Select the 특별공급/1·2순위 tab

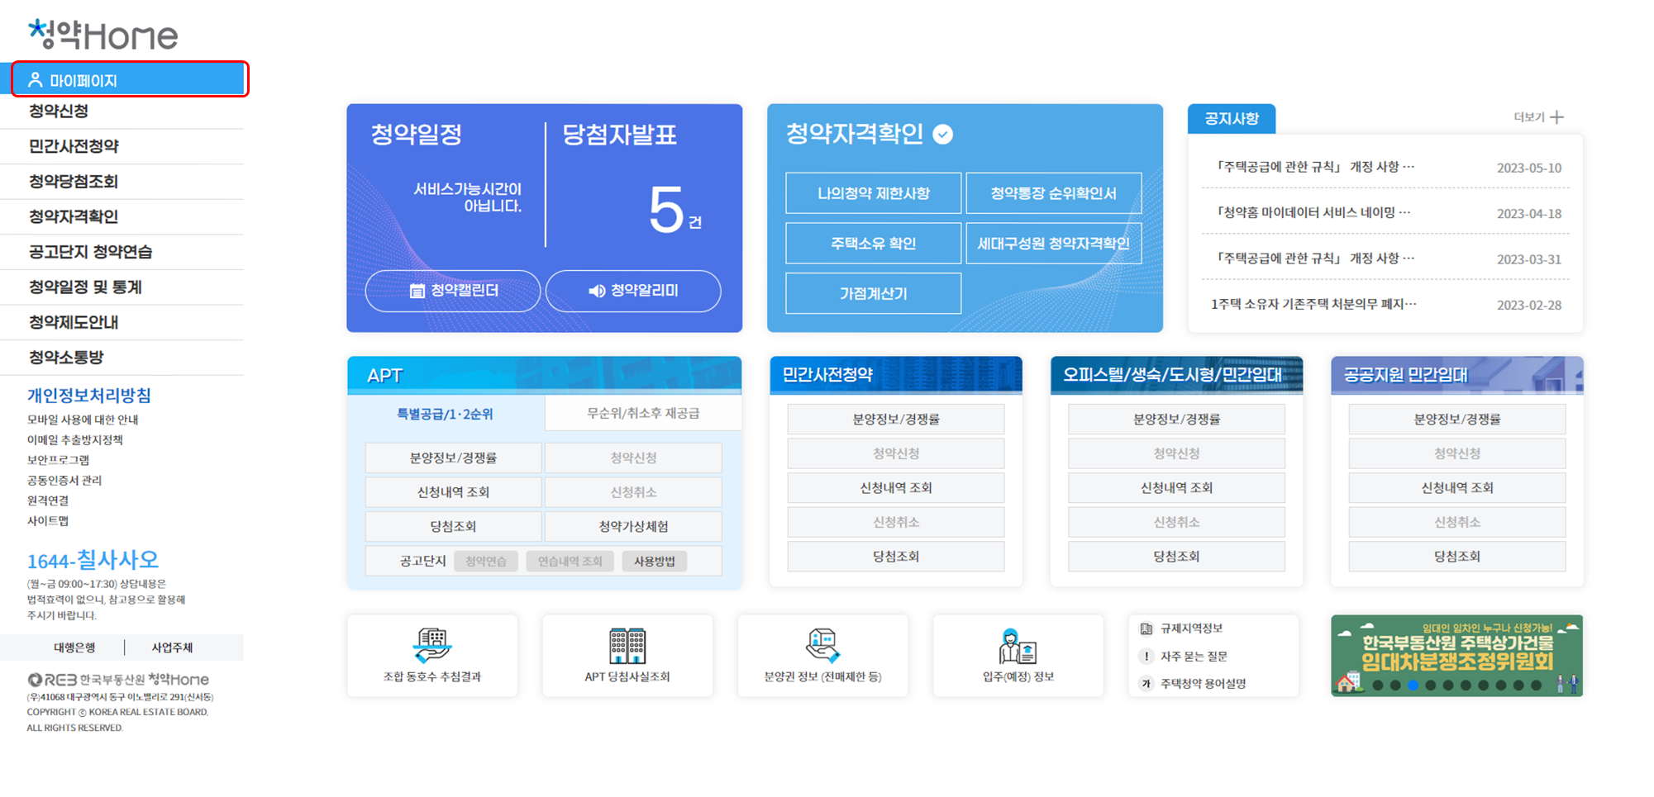click(x=445, y=413)
